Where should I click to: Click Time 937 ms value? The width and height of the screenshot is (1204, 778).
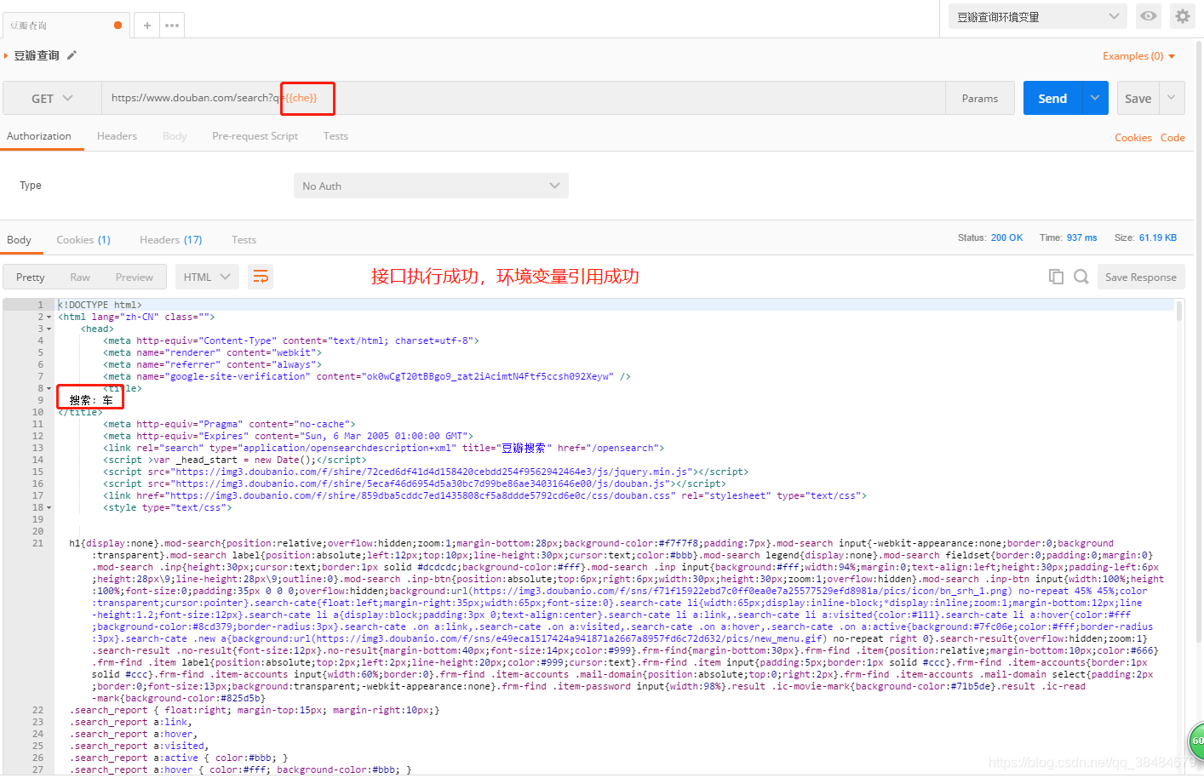1081,237
